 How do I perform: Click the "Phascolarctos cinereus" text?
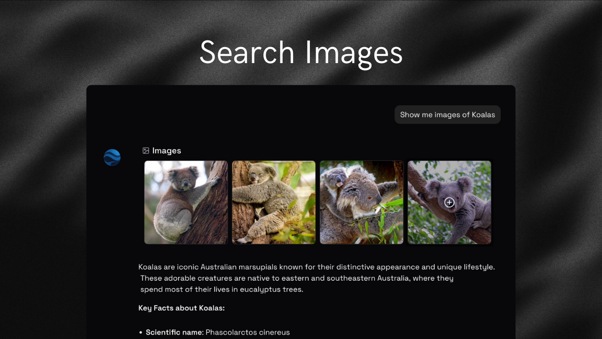(247, 332)
